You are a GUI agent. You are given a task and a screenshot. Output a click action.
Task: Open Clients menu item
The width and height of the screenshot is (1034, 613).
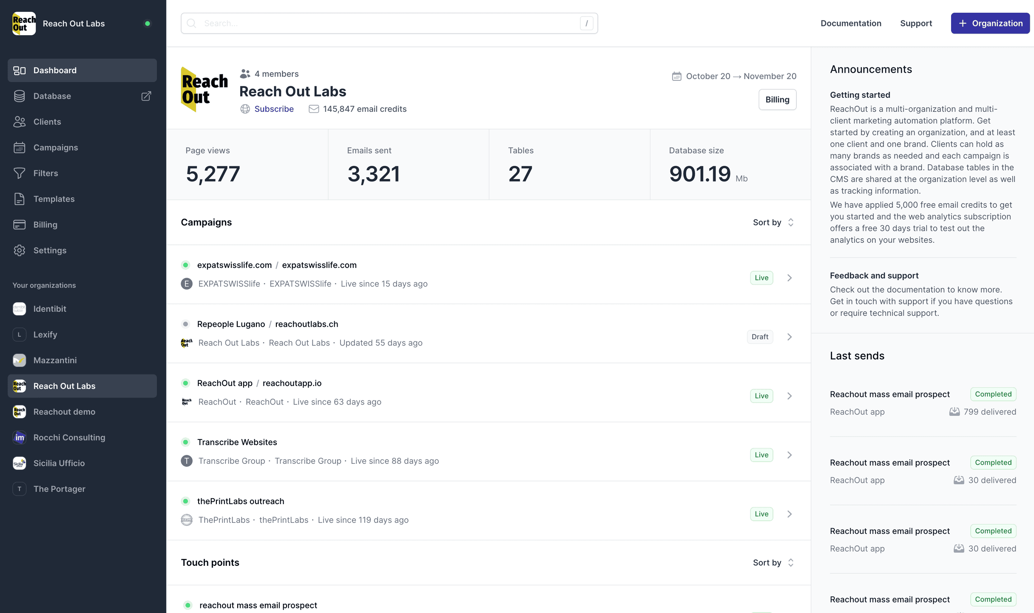click(82, 122)
